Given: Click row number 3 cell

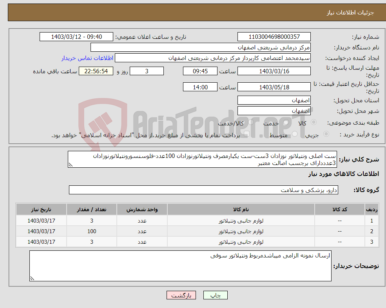Looking at the screenshot, I should pos(372,242).
